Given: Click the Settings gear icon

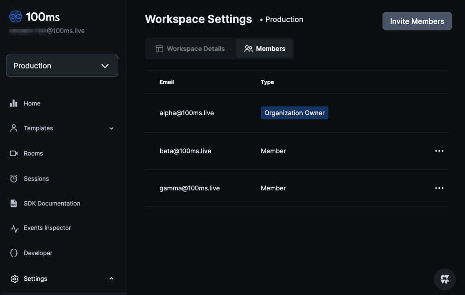Looking at the screenshot, I should pos(15,278).
